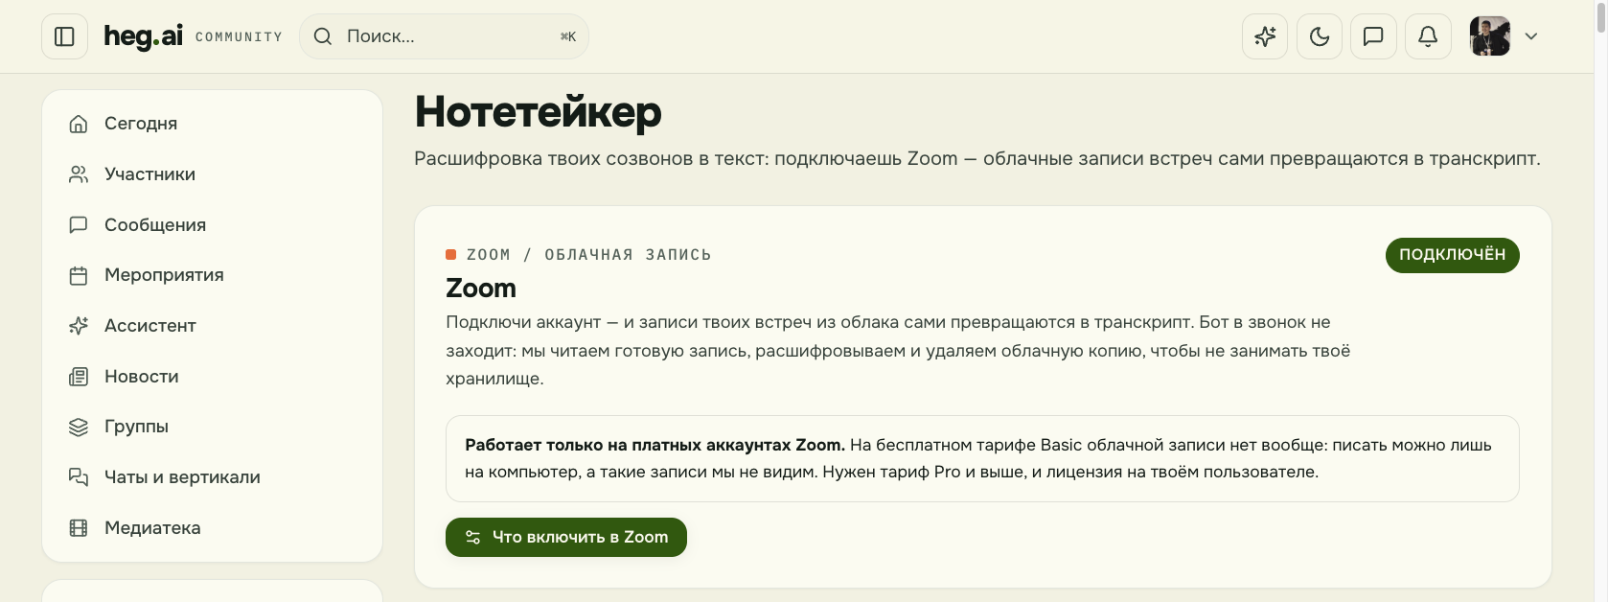Expand the profile menu chevron

coord(1531,36)
